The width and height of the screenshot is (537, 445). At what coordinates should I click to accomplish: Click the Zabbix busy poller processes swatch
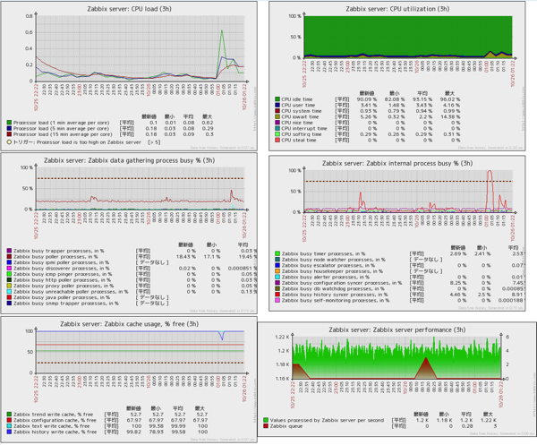9,257
